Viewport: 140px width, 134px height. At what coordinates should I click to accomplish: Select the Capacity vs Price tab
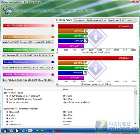[x=115, y=20]
